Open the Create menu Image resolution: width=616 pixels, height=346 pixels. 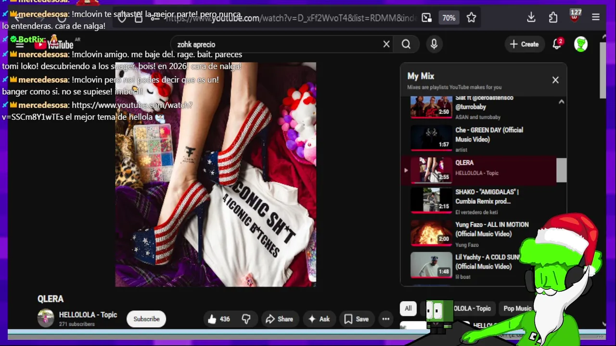[x=524, y=44]
